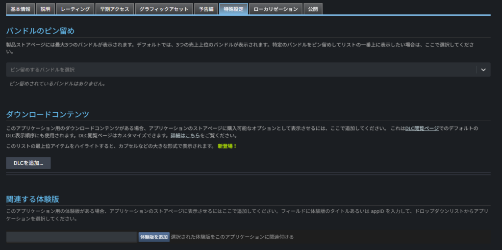Click the ダウンロードコンテンツ section heading
The image size is (502, 250).
coord(48,114)
